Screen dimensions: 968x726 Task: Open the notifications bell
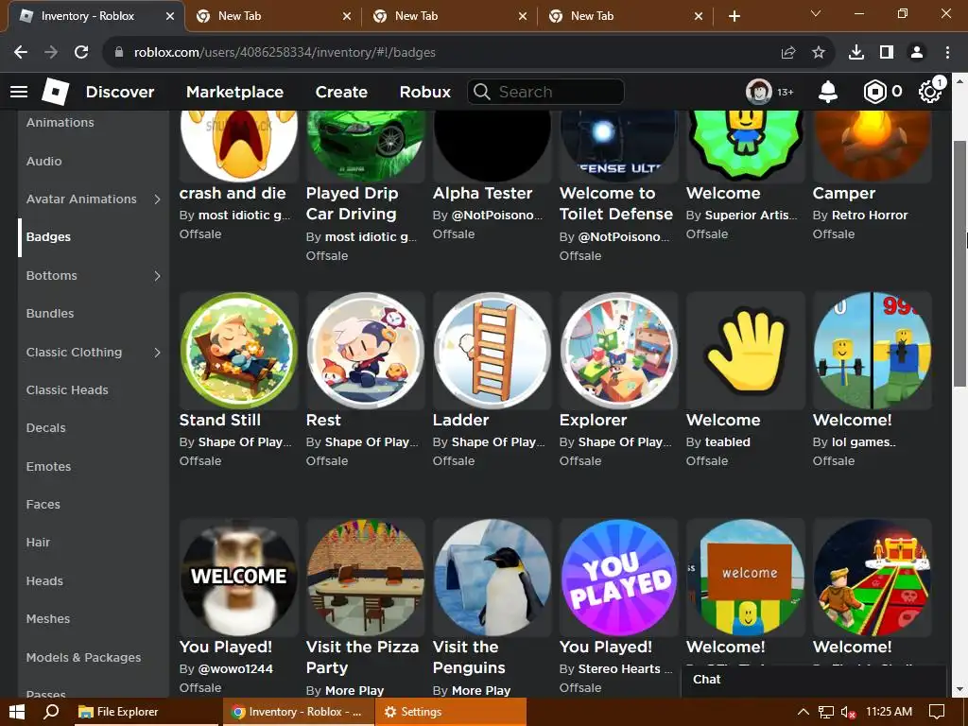(828, 92)
